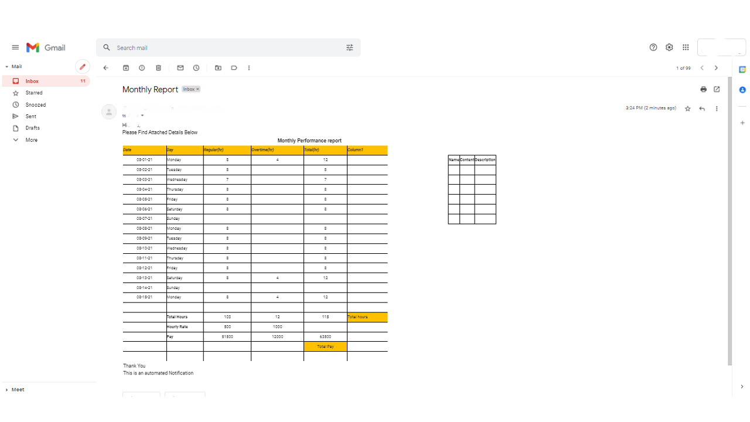Expand the Meet section
This screenshot has height=422, width=750.
[6, 390]
